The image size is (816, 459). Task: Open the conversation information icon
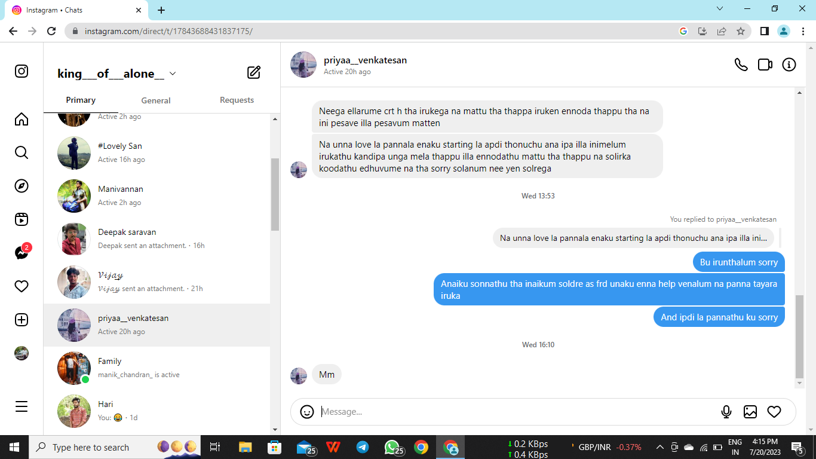pos(789,65)
